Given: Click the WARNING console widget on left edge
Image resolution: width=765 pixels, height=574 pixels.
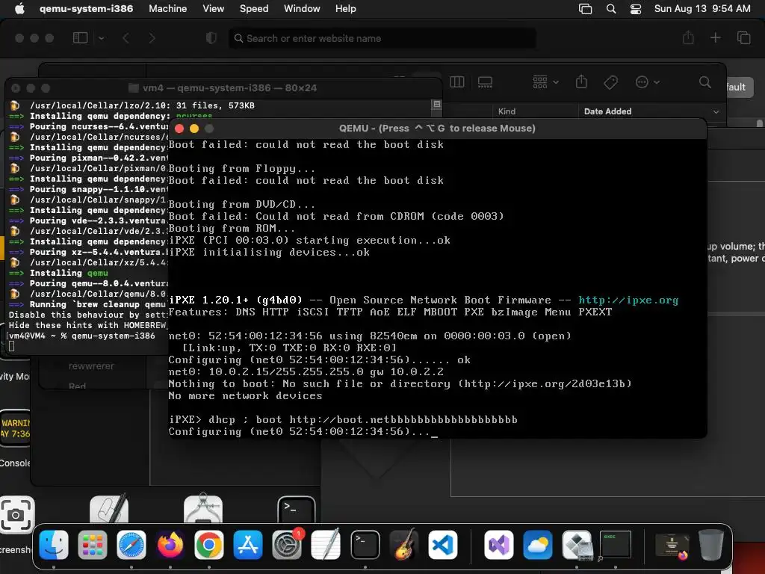Looking at the screenshot, I should tap(15, 428).
